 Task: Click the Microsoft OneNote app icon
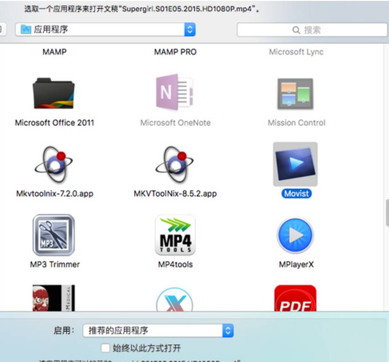[x=175, y=93]
